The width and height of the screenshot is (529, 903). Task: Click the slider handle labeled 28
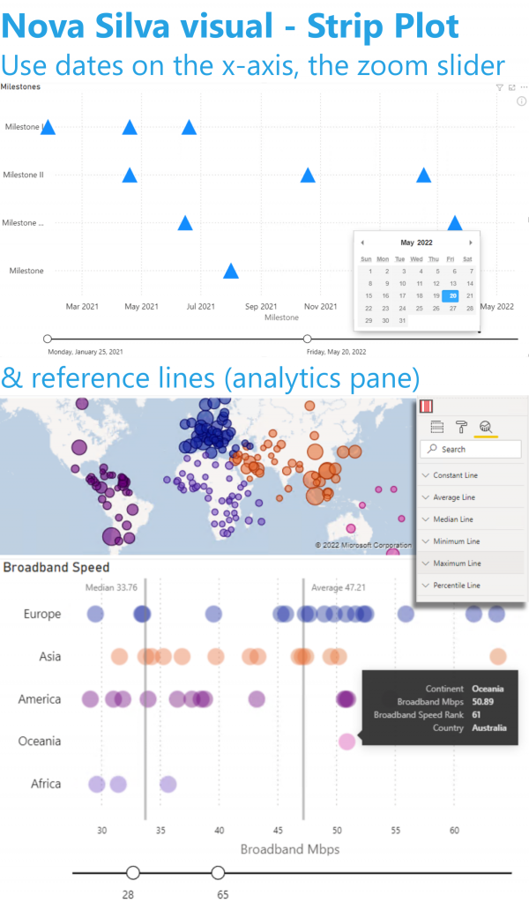(133, 873)
